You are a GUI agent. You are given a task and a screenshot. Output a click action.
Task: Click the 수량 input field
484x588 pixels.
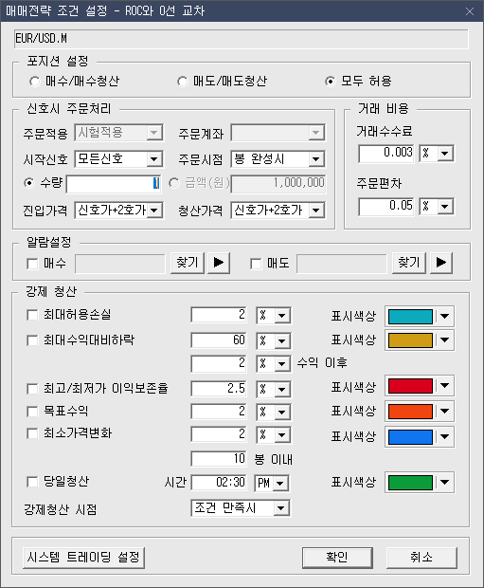point(114,184)
